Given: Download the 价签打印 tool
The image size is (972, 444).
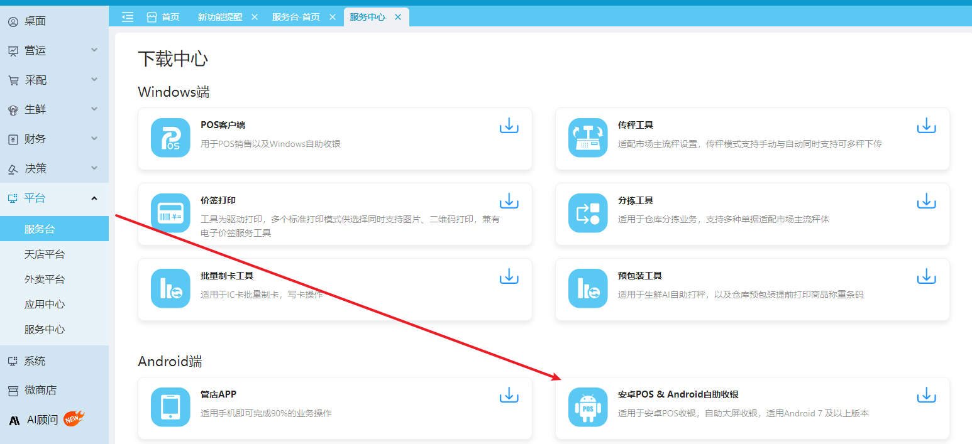Looking at the screenshot, I should click(x=509, y=201).
